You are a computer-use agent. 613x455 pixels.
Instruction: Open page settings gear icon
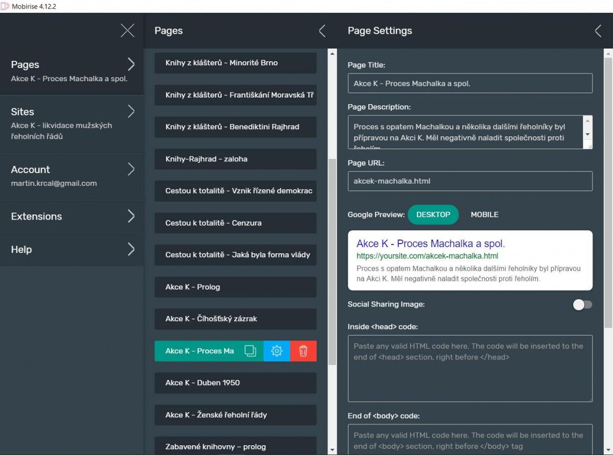(x=277, y=351)
